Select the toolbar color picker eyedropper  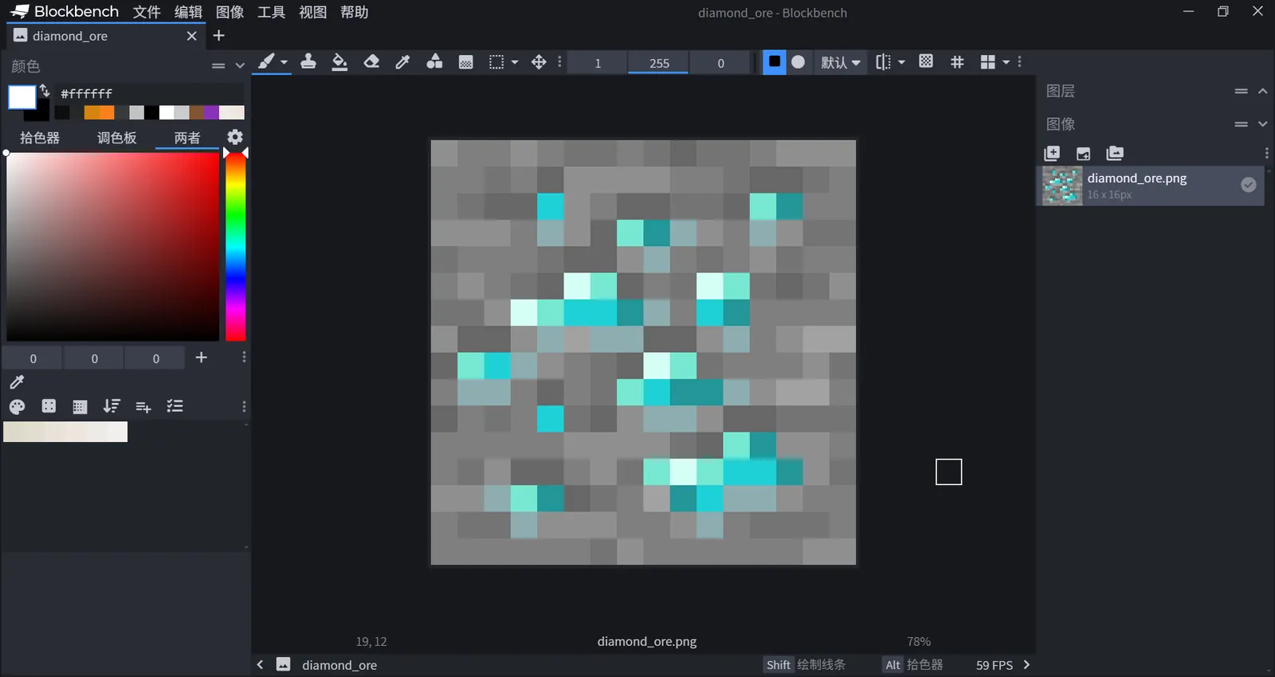(403, 62)
